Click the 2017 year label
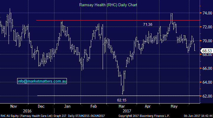This screenshot has height=118, width=213. [x=127, y=111]
